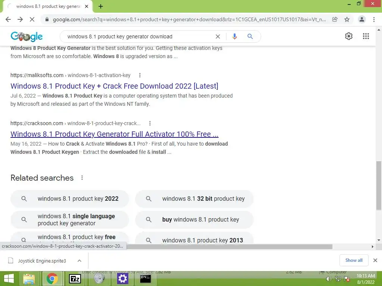Close the windows 8.1 product key tab
This screenshot has height=286, width=382.
click(x=87, y=7)
